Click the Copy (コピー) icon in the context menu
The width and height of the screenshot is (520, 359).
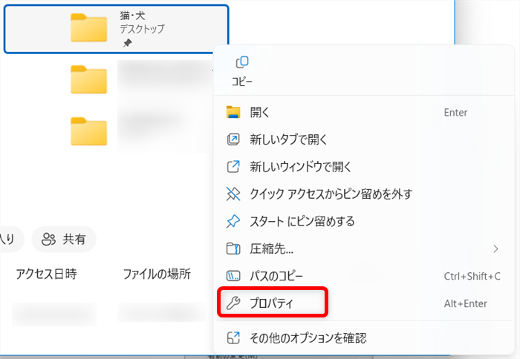click(242, 62)
